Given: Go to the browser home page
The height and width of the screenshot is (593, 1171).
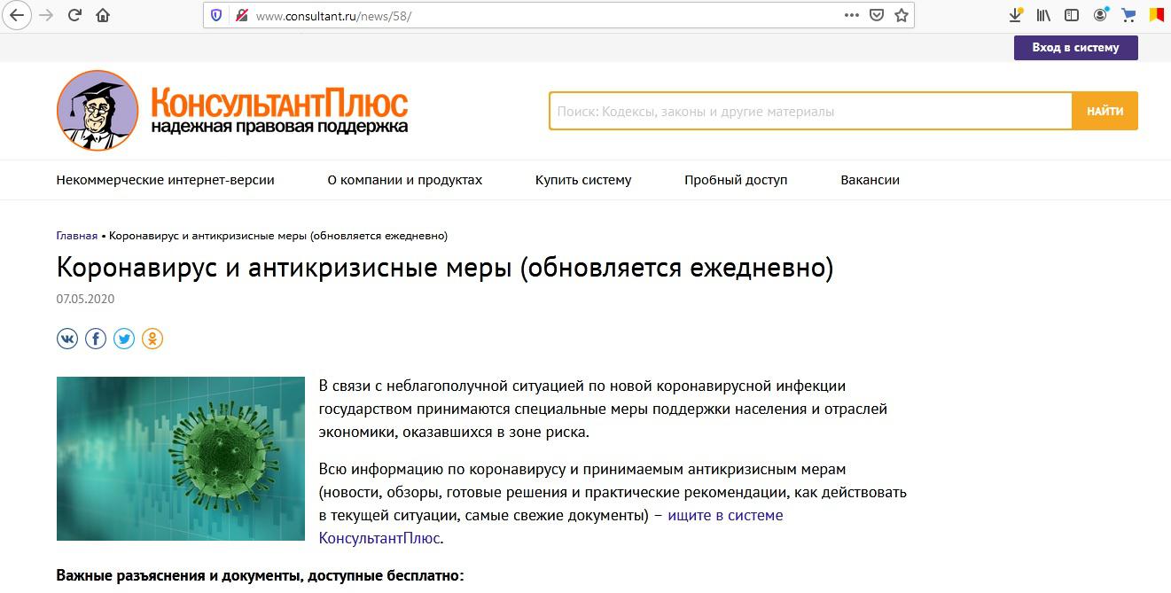Looking at the screenshot, I should coord(104,15).
